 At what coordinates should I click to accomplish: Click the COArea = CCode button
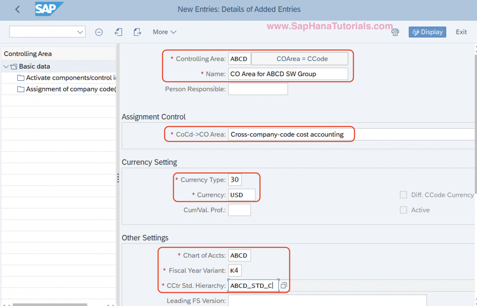(x=300, y=59)
